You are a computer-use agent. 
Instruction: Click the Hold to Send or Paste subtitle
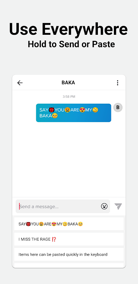[71, 44]
